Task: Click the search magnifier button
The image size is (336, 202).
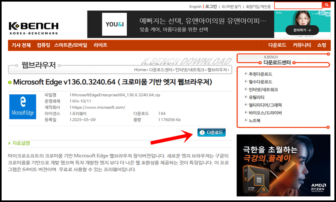Action: pos(326,5)
